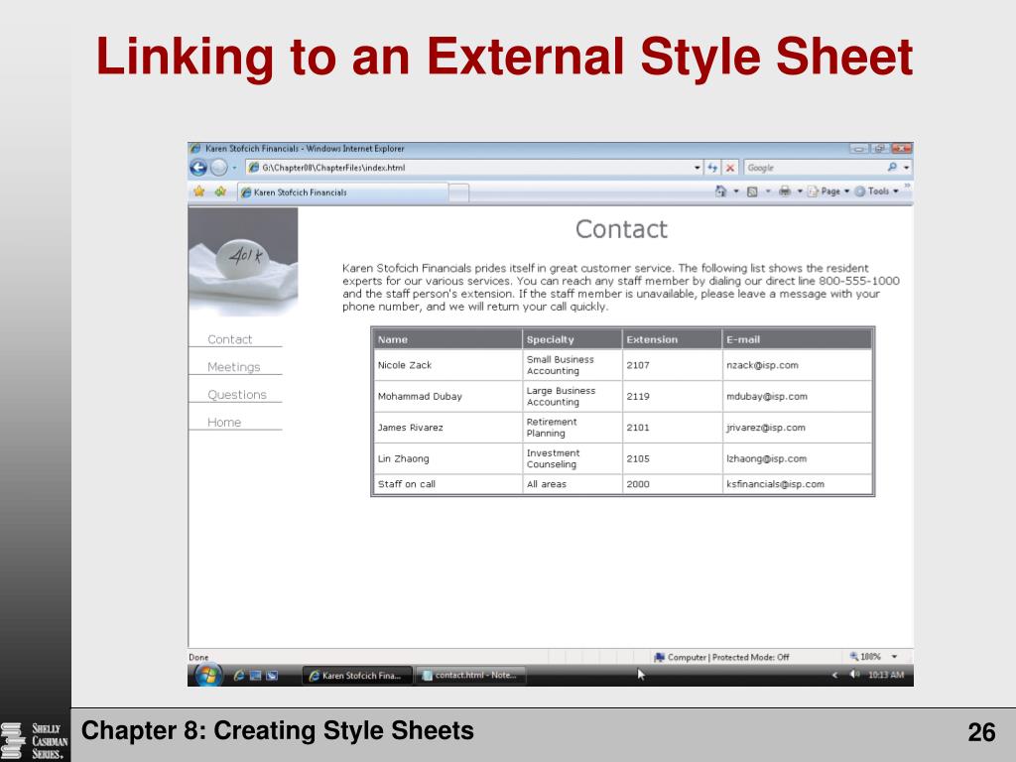Open the Tools menu dropdown
The width and height of the screenshot is (1016, 762).
click(x=877, y=191)
